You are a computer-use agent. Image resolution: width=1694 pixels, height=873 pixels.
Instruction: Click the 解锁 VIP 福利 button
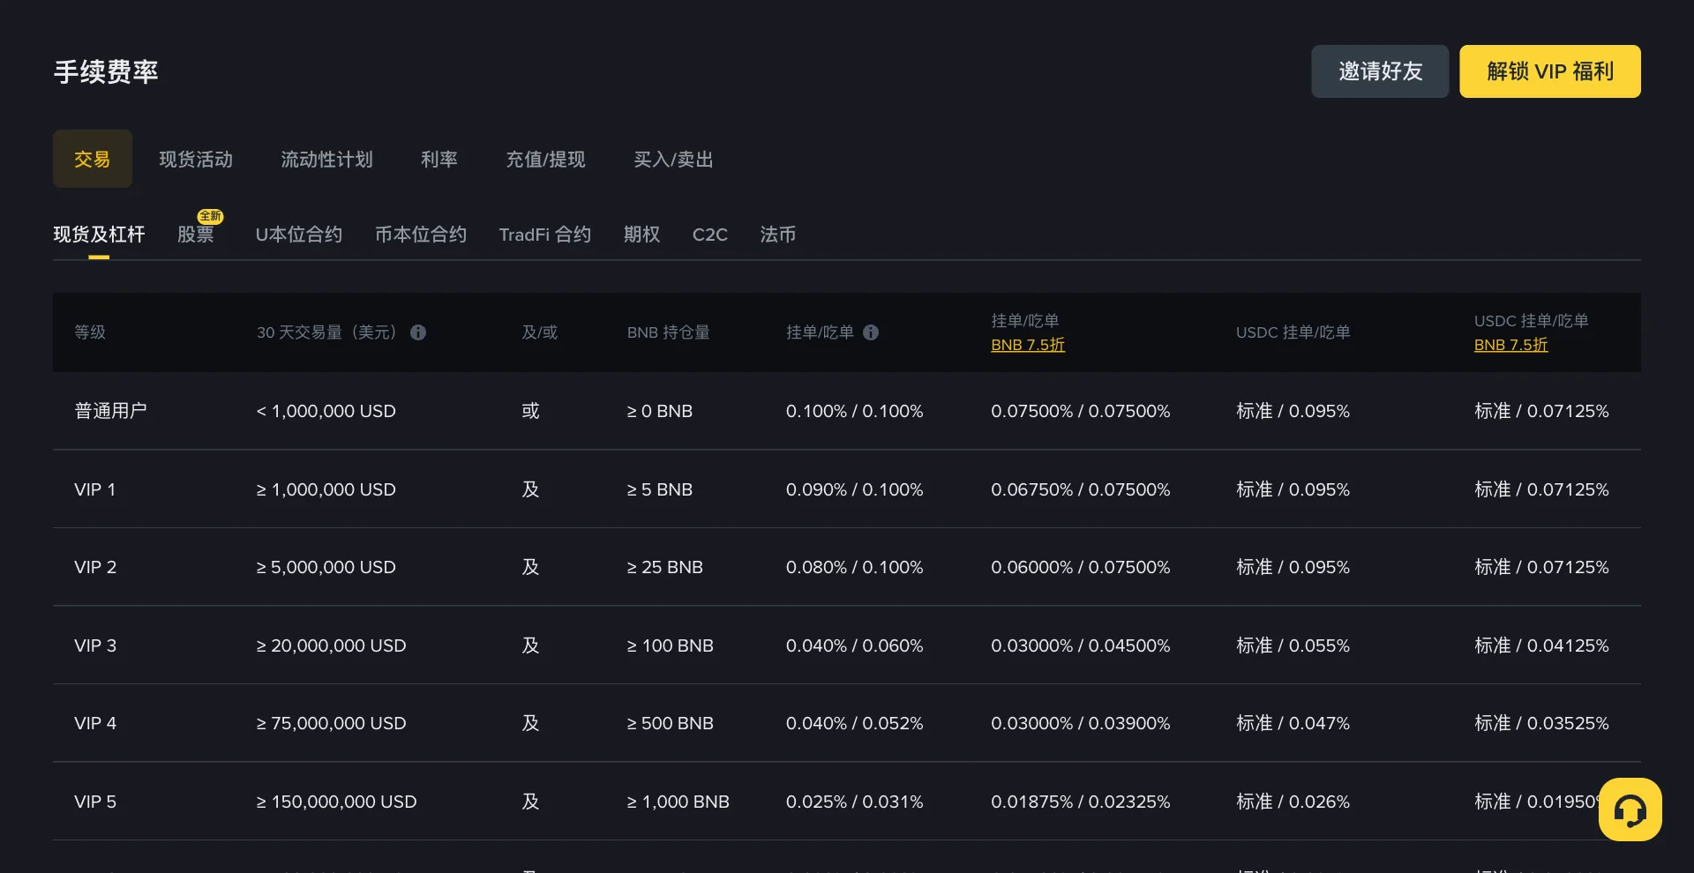(x=1550, y=71)
